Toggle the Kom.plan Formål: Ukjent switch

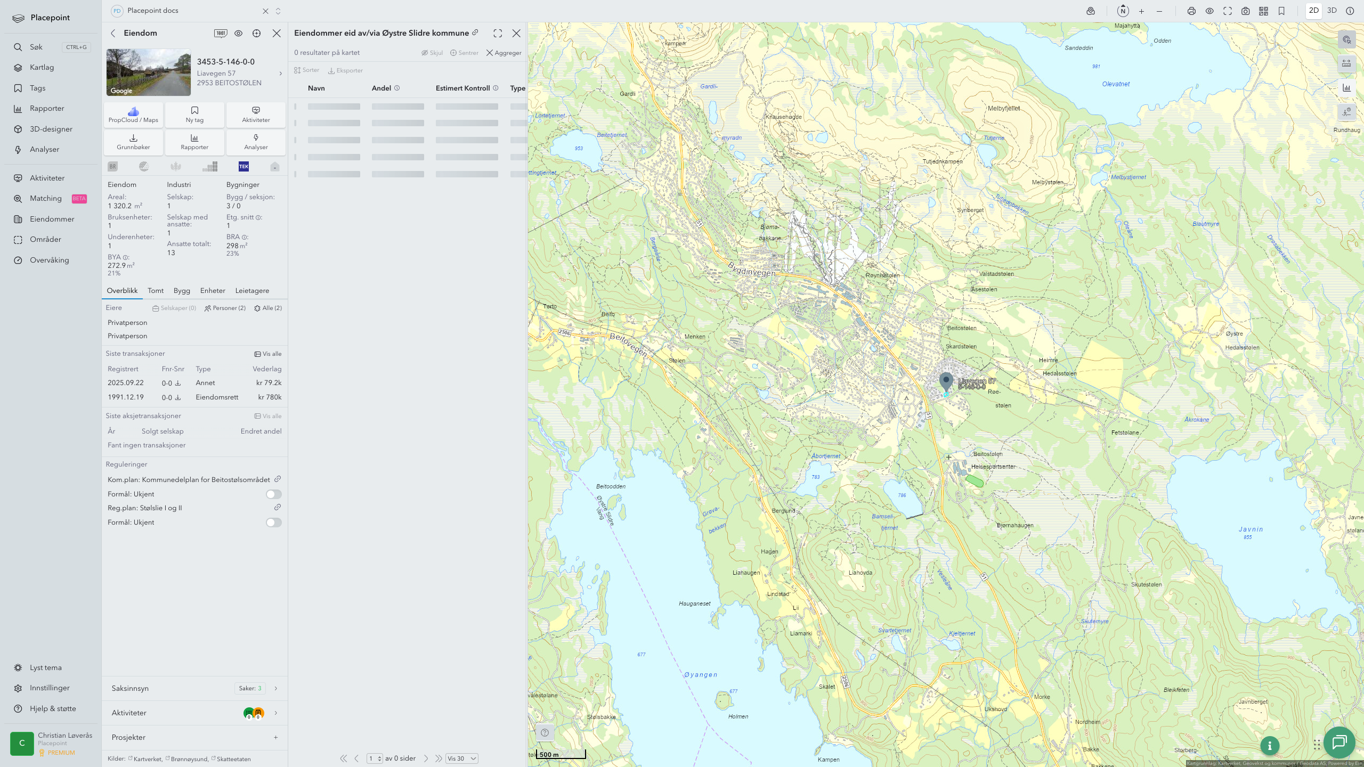click(x=274, y=494)
